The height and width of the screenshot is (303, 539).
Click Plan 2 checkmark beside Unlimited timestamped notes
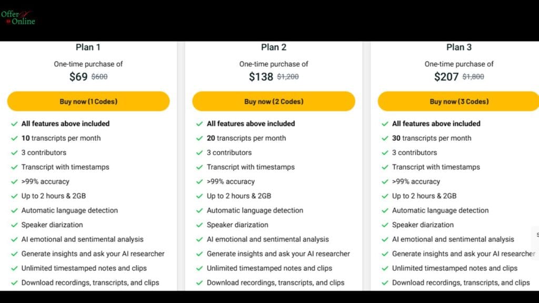pos(199,268)
